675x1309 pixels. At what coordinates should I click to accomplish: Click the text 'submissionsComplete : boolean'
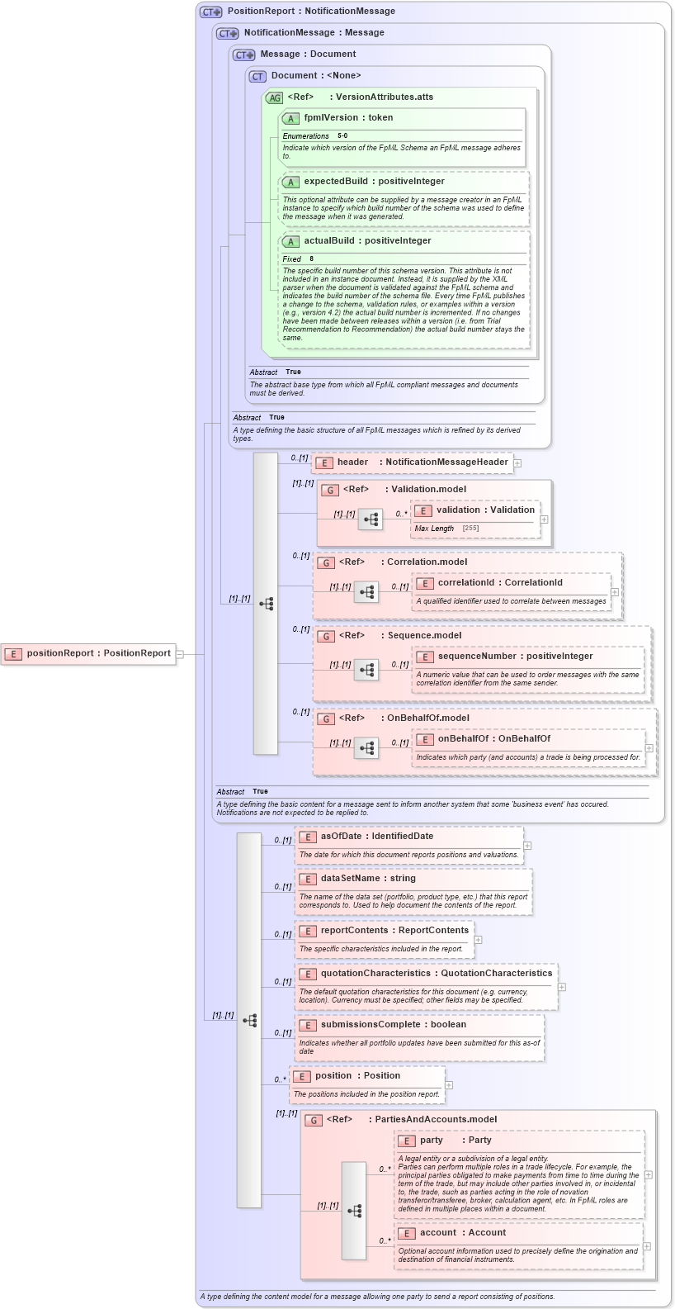pyautogui.click(x=394, y=1025)
